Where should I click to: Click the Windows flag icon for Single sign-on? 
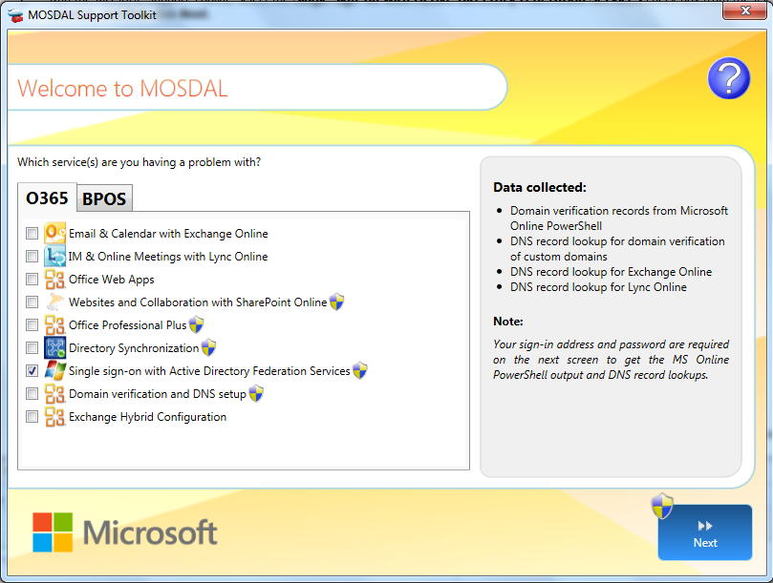coord(54,371)
